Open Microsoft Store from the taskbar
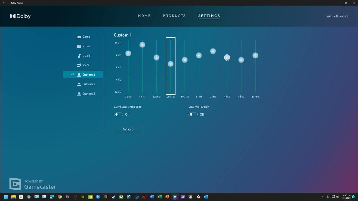This screenshot has width=358, height=201. (21, 197)
